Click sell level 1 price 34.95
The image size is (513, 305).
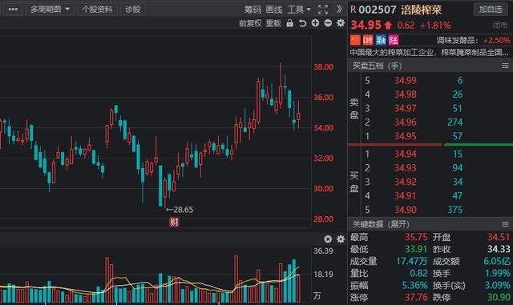pos(405,136)
